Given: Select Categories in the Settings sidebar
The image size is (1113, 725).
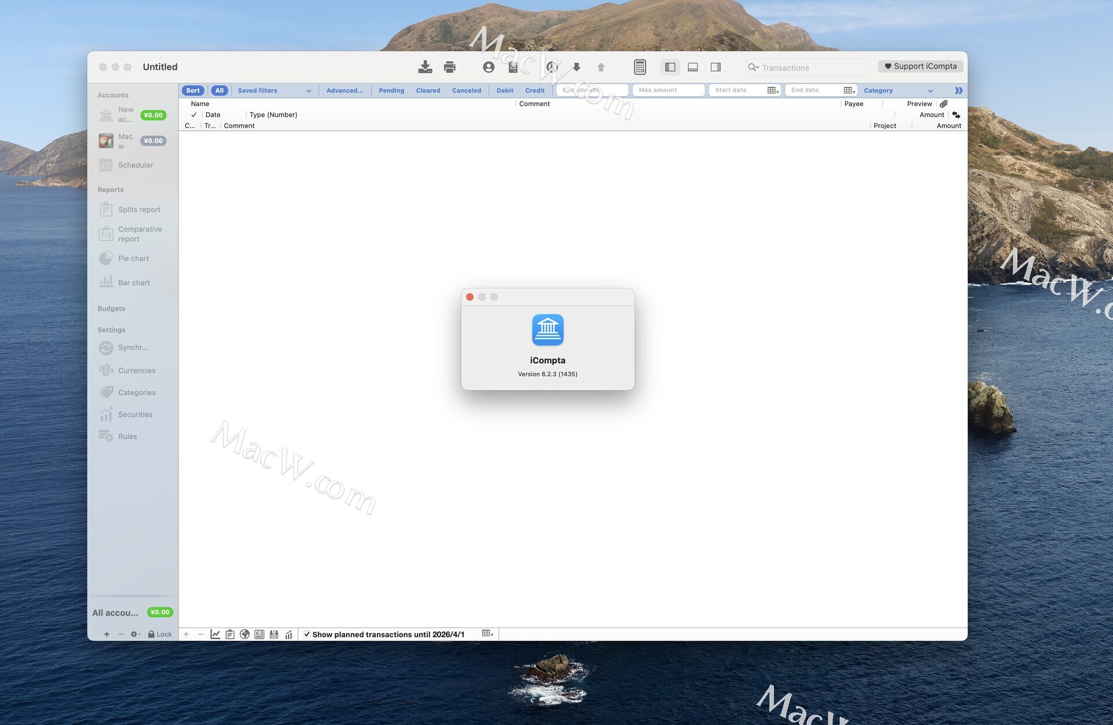Looking at the screenshot, I should click(136, 393).
